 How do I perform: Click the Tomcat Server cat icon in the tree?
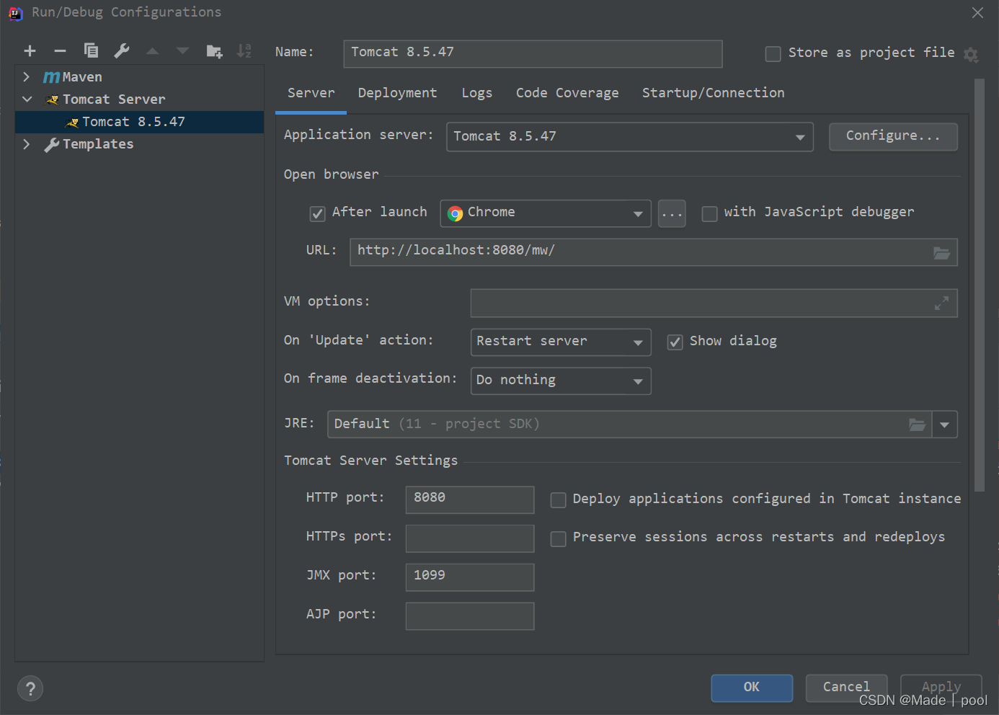(52, 99)
